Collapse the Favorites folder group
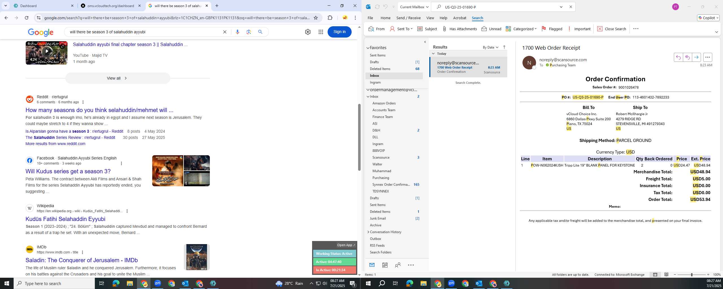 point(368,48)
